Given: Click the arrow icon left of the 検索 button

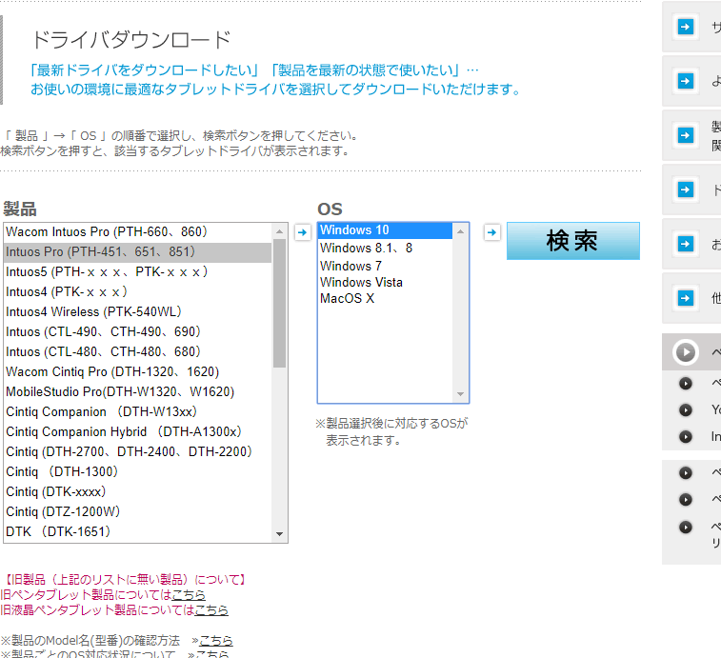Looking at the screenshot, I should [492, 232].
